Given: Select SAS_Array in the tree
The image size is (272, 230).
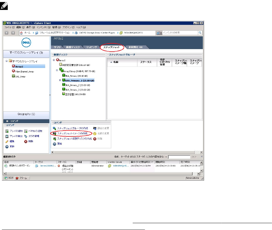Looking at the screenshot, I should pos(20,76).
